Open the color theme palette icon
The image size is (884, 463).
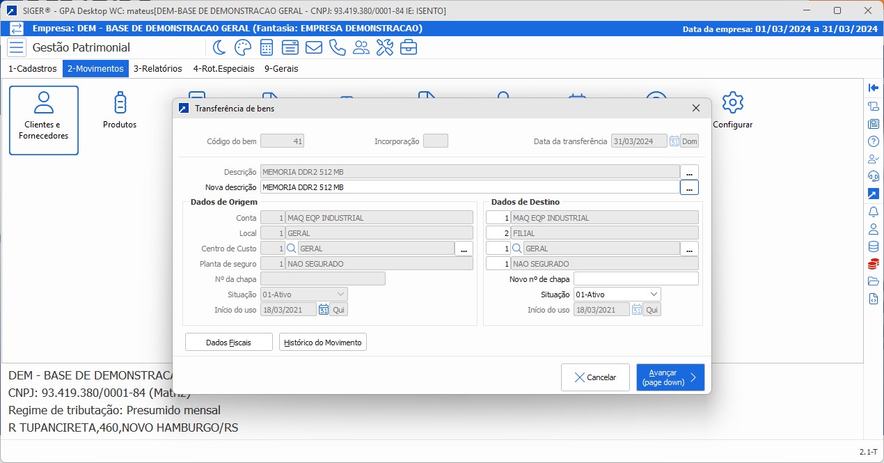point(242,47)
